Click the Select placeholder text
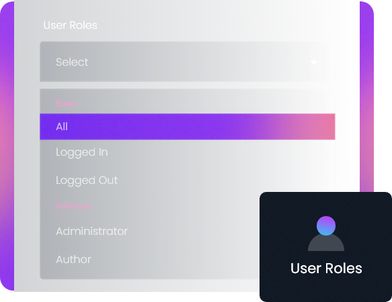Image resolution: width=392 pixels, height=302 pixels. (x=72, y=62)
